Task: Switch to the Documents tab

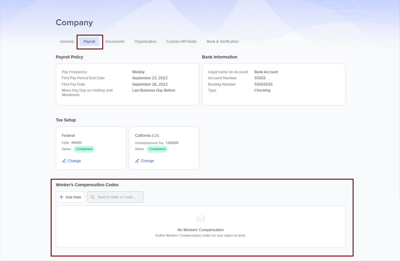Action: point(115,42)
